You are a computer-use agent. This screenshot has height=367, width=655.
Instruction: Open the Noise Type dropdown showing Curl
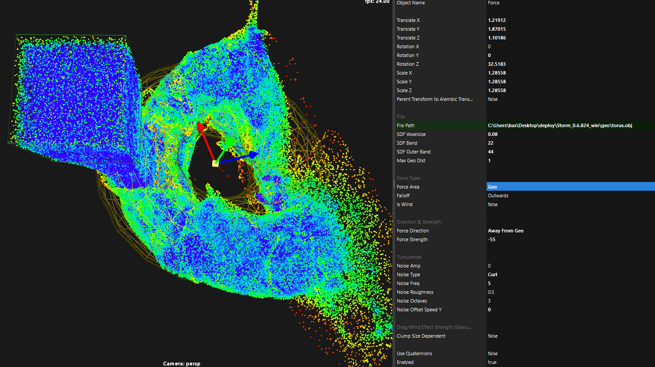click(493, 274)
